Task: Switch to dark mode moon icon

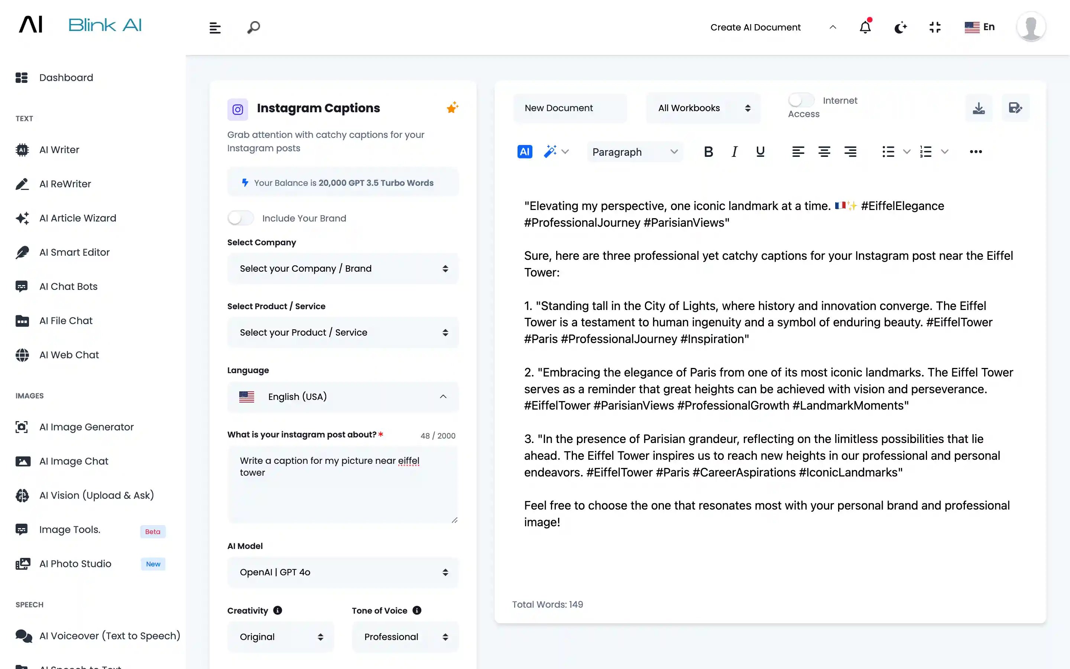Action: [900, 28]
